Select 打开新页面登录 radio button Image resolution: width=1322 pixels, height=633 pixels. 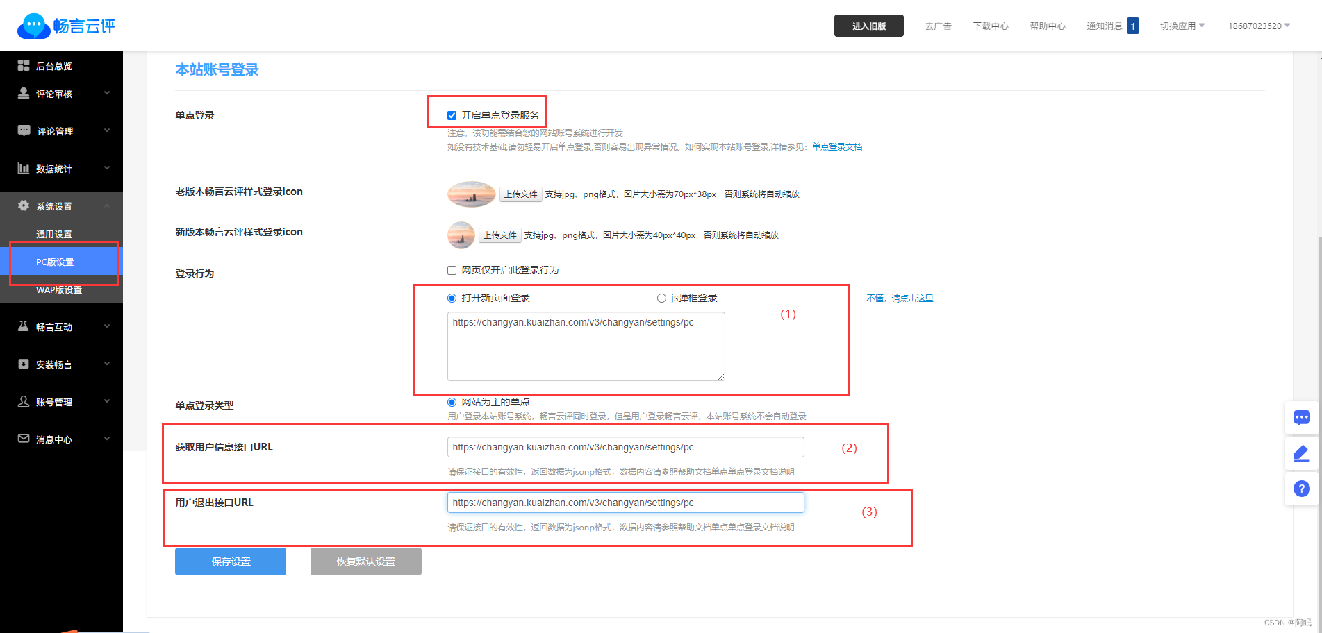click(x=452, y=298)
